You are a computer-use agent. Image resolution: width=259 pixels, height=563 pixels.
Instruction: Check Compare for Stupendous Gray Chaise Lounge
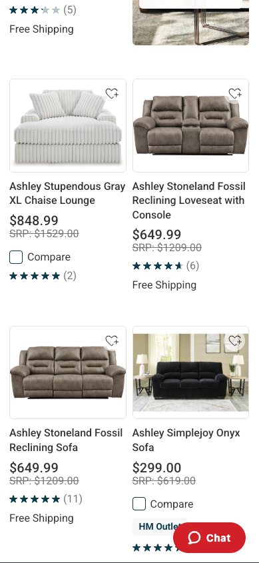(16, 257)
